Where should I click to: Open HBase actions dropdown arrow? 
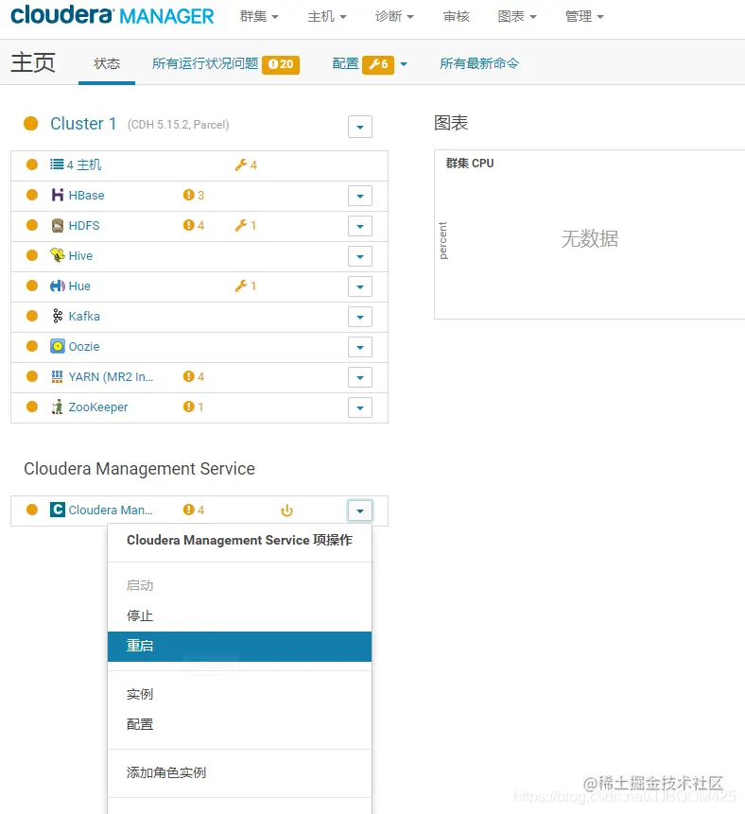click(x=360, y=197)
